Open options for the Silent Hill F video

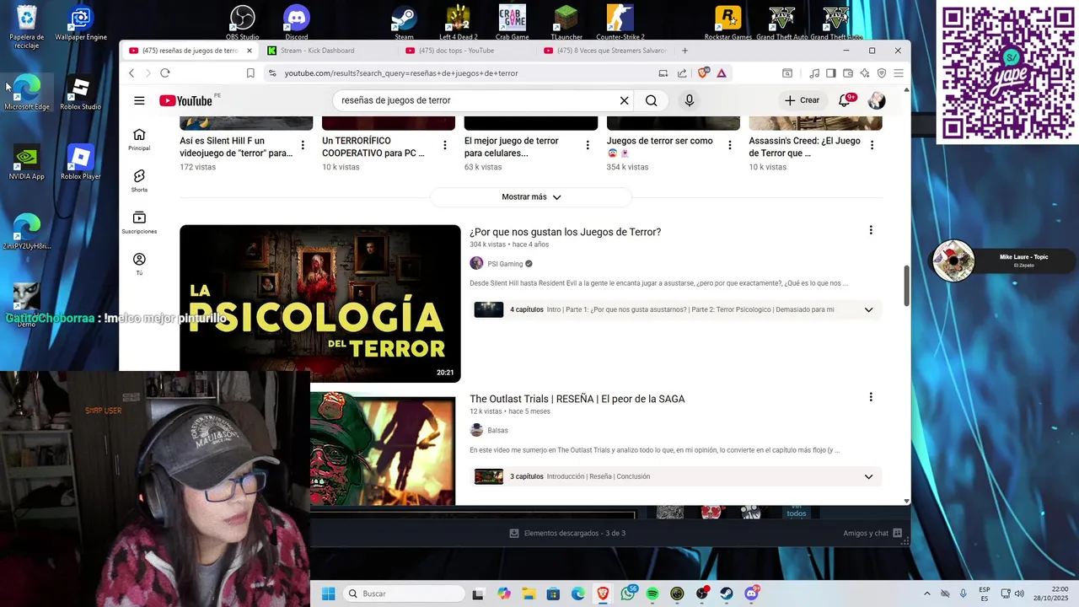303,145
